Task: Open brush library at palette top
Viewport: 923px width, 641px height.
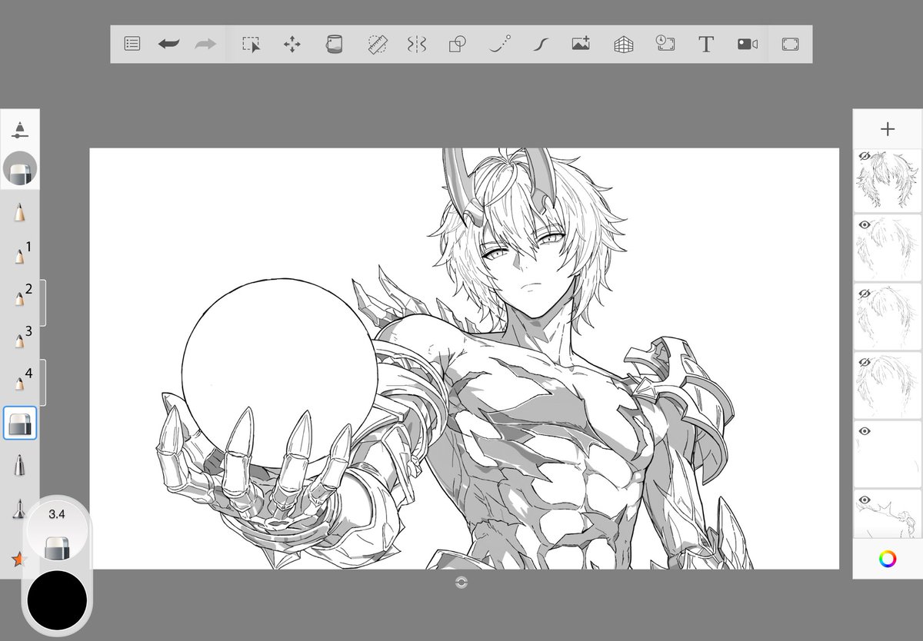Action: point(20,129)
